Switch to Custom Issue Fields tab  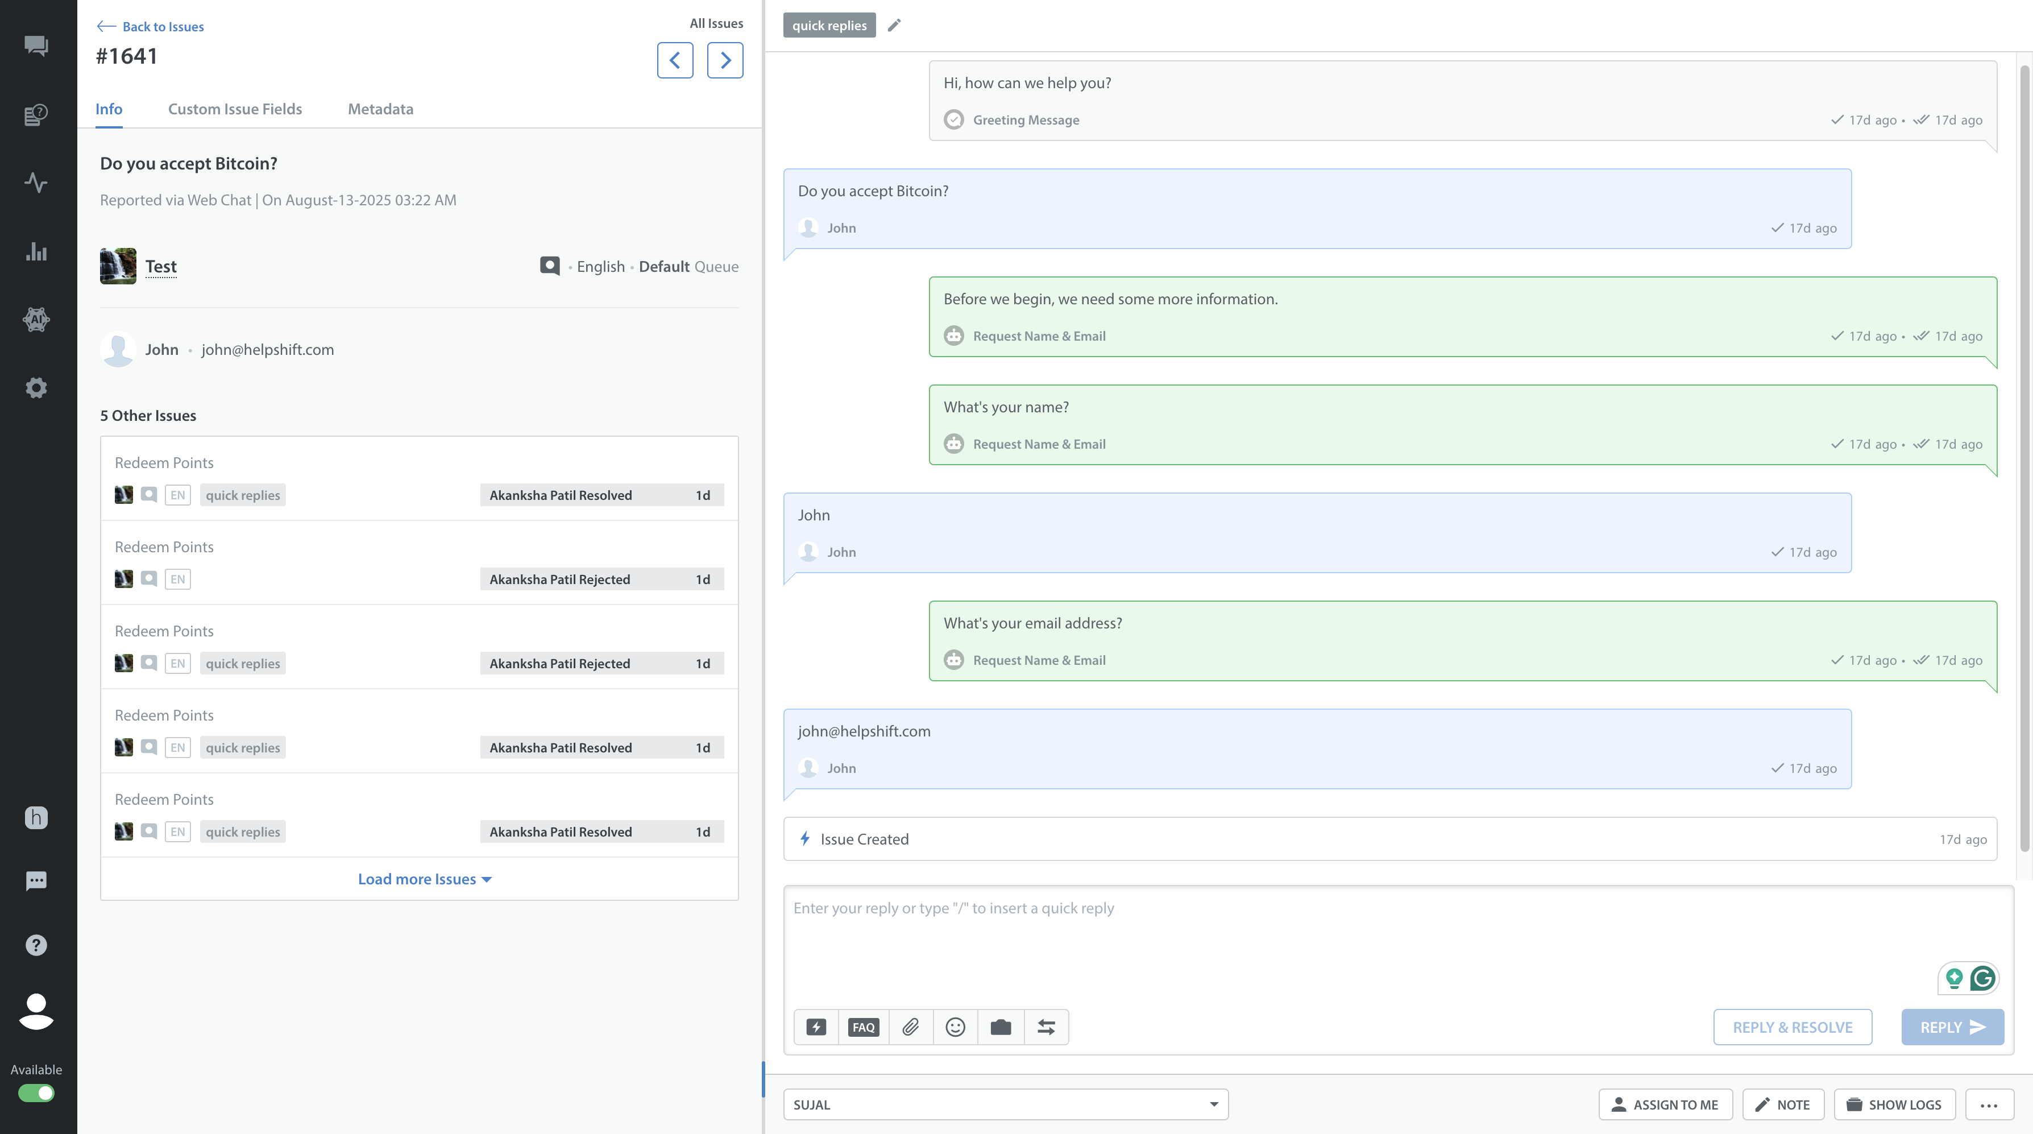(x=235, y=109)
